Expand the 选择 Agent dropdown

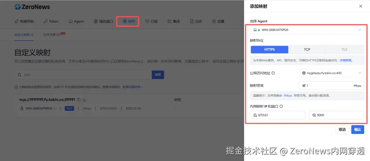tap(307, 30)
